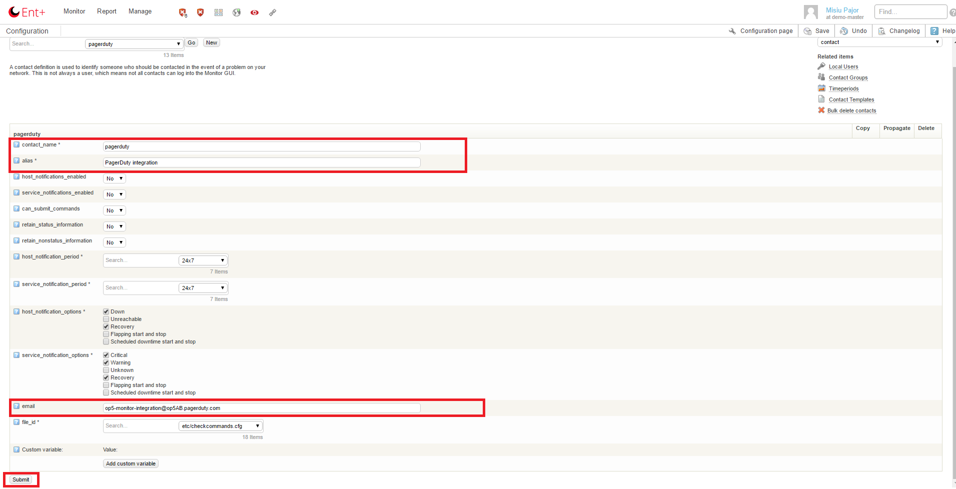
Task: Click the Save toolbar button
Action: click(x=816, y=31)
